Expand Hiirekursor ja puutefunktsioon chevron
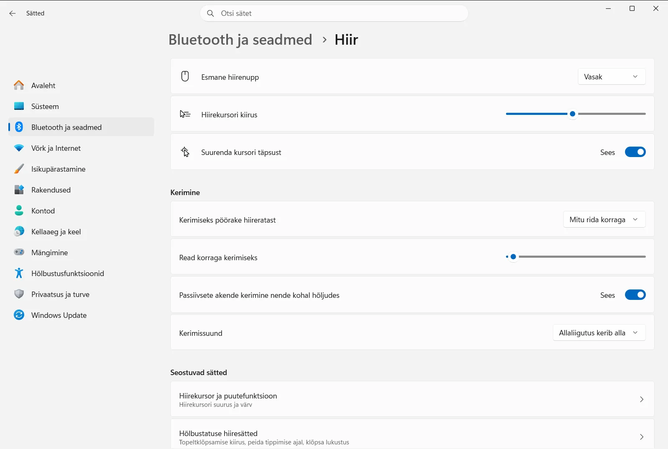The width and height of the screenshot is (668, 449). point(642,399)
